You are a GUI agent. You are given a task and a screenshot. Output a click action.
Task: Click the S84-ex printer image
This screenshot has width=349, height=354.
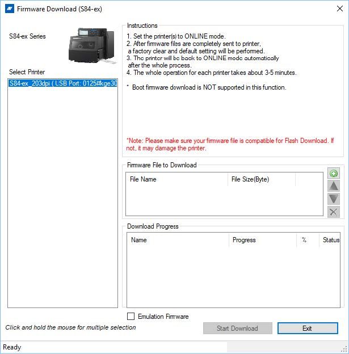click(x=92, y=45)
